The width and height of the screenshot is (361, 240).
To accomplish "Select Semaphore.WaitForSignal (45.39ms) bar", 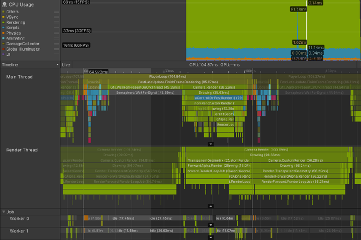I will pyautogui.click(x=145, y=93).
